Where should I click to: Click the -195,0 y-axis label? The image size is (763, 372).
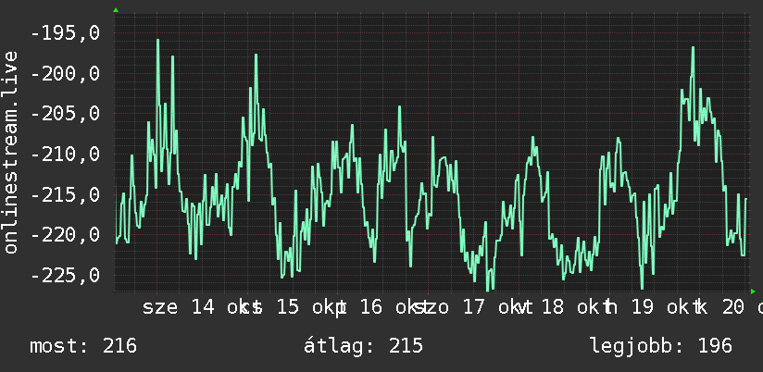tap(65, 33)
